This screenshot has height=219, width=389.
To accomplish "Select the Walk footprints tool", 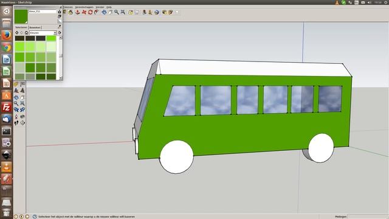I will [x=16, y=123].
